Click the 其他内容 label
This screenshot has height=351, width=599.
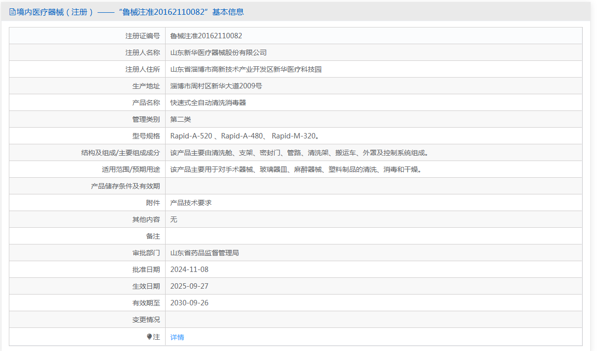click(146, 219)
